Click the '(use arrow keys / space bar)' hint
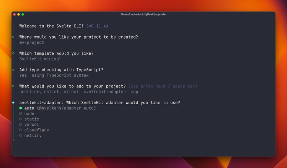The width and height of the screenshot is (287, 168). 163,86
